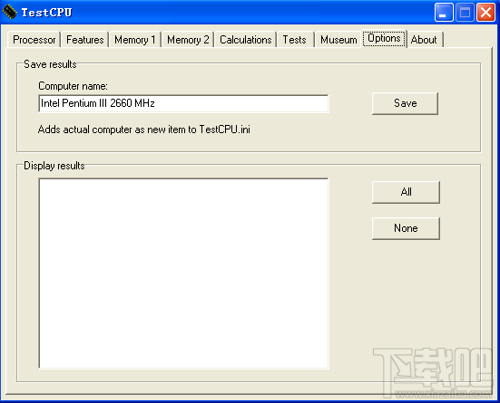Switch to the Processor tab
Image resolution: width=500 pixels, height=403 pixels.
click(34, 40)
